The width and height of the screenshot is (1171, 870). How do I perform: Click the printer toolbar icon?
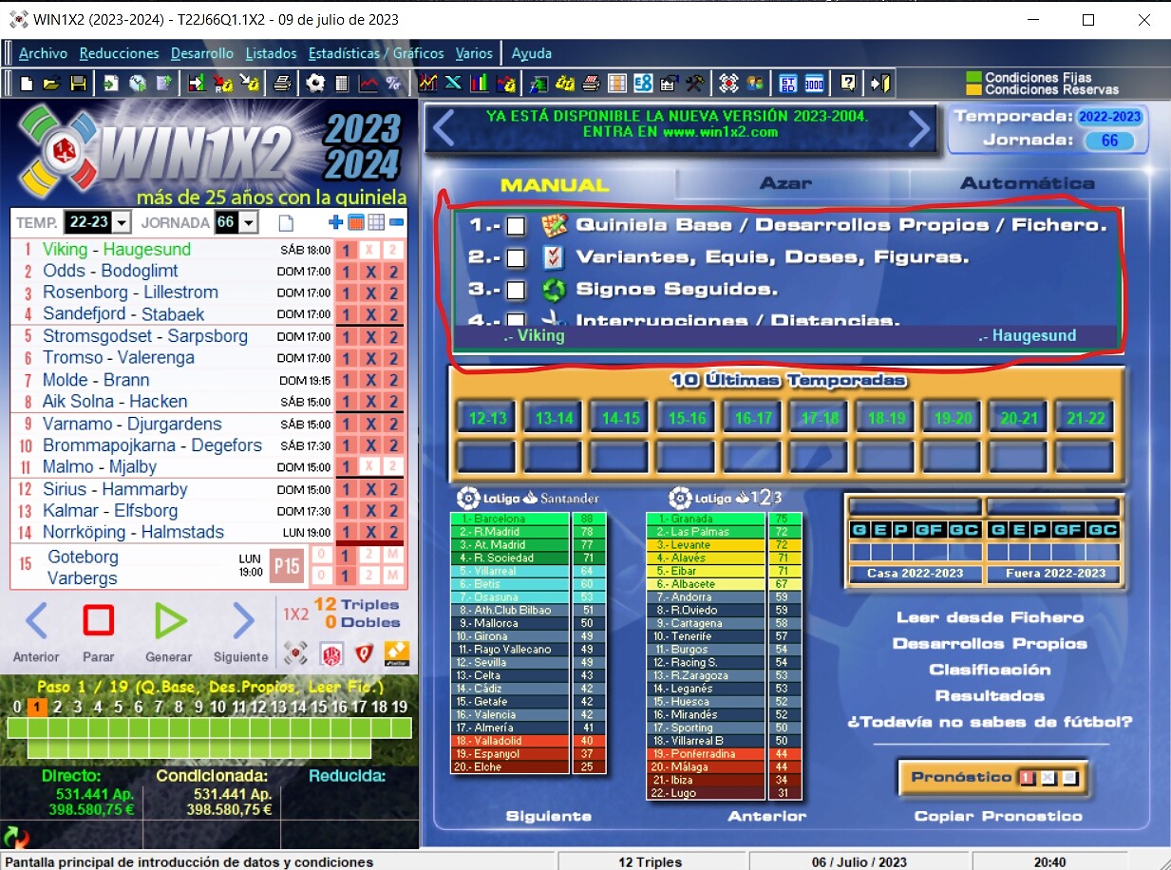tap(282, 84)
